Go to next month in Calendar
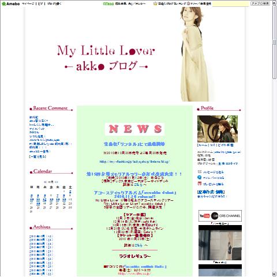The width and height of the screenshot is (277, 277). [x=57, y=182]
